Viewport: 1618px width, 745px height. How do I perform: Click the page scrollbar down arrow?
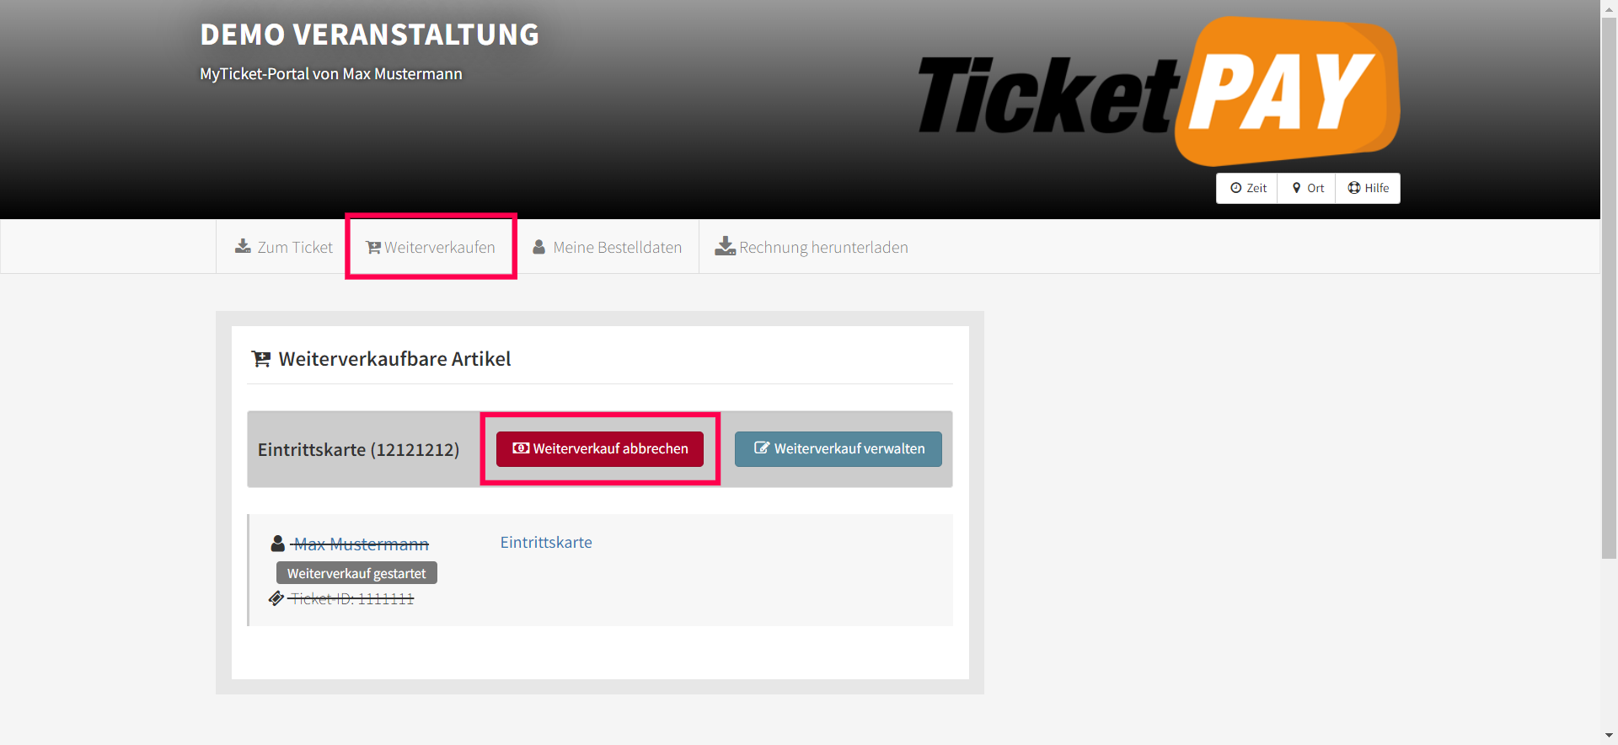1609,736
